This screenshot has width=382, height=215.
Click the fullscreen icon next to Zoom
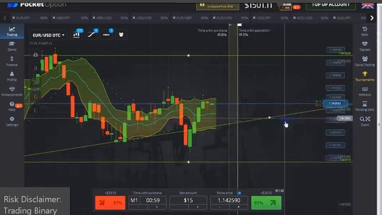coord(368,119)
